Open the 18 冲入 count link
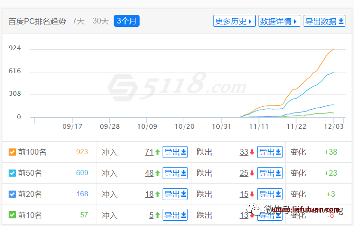 tap(149, 194)
